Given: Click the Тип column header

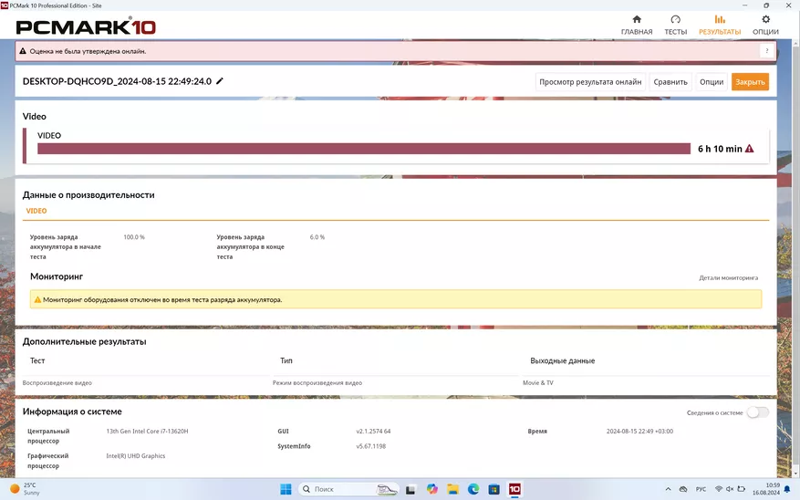Looking at the screenshot, I should [x=286, y=360].
